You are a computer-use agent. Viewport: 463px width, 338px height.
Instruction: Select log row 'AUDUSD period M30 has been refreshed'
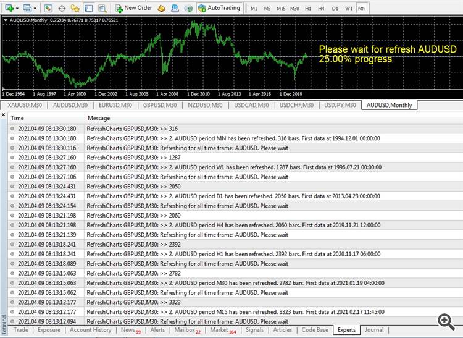pos(235,283)
